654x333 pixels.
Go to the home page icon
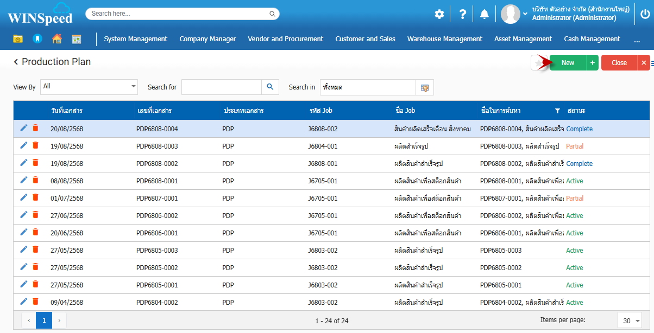click(56, 39)
